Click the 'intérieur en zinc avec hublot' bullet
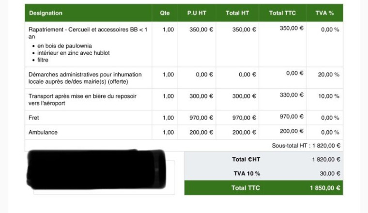The image size is (368, 213). tap(74, 53)
